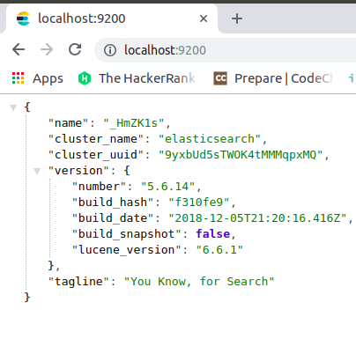Collapse the "version" JSON object
This screenshot has width=356, height=339.
(x=37, y=171)
